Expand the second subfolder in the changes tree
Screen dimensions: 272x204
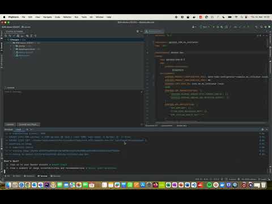[x=11, y=49]
